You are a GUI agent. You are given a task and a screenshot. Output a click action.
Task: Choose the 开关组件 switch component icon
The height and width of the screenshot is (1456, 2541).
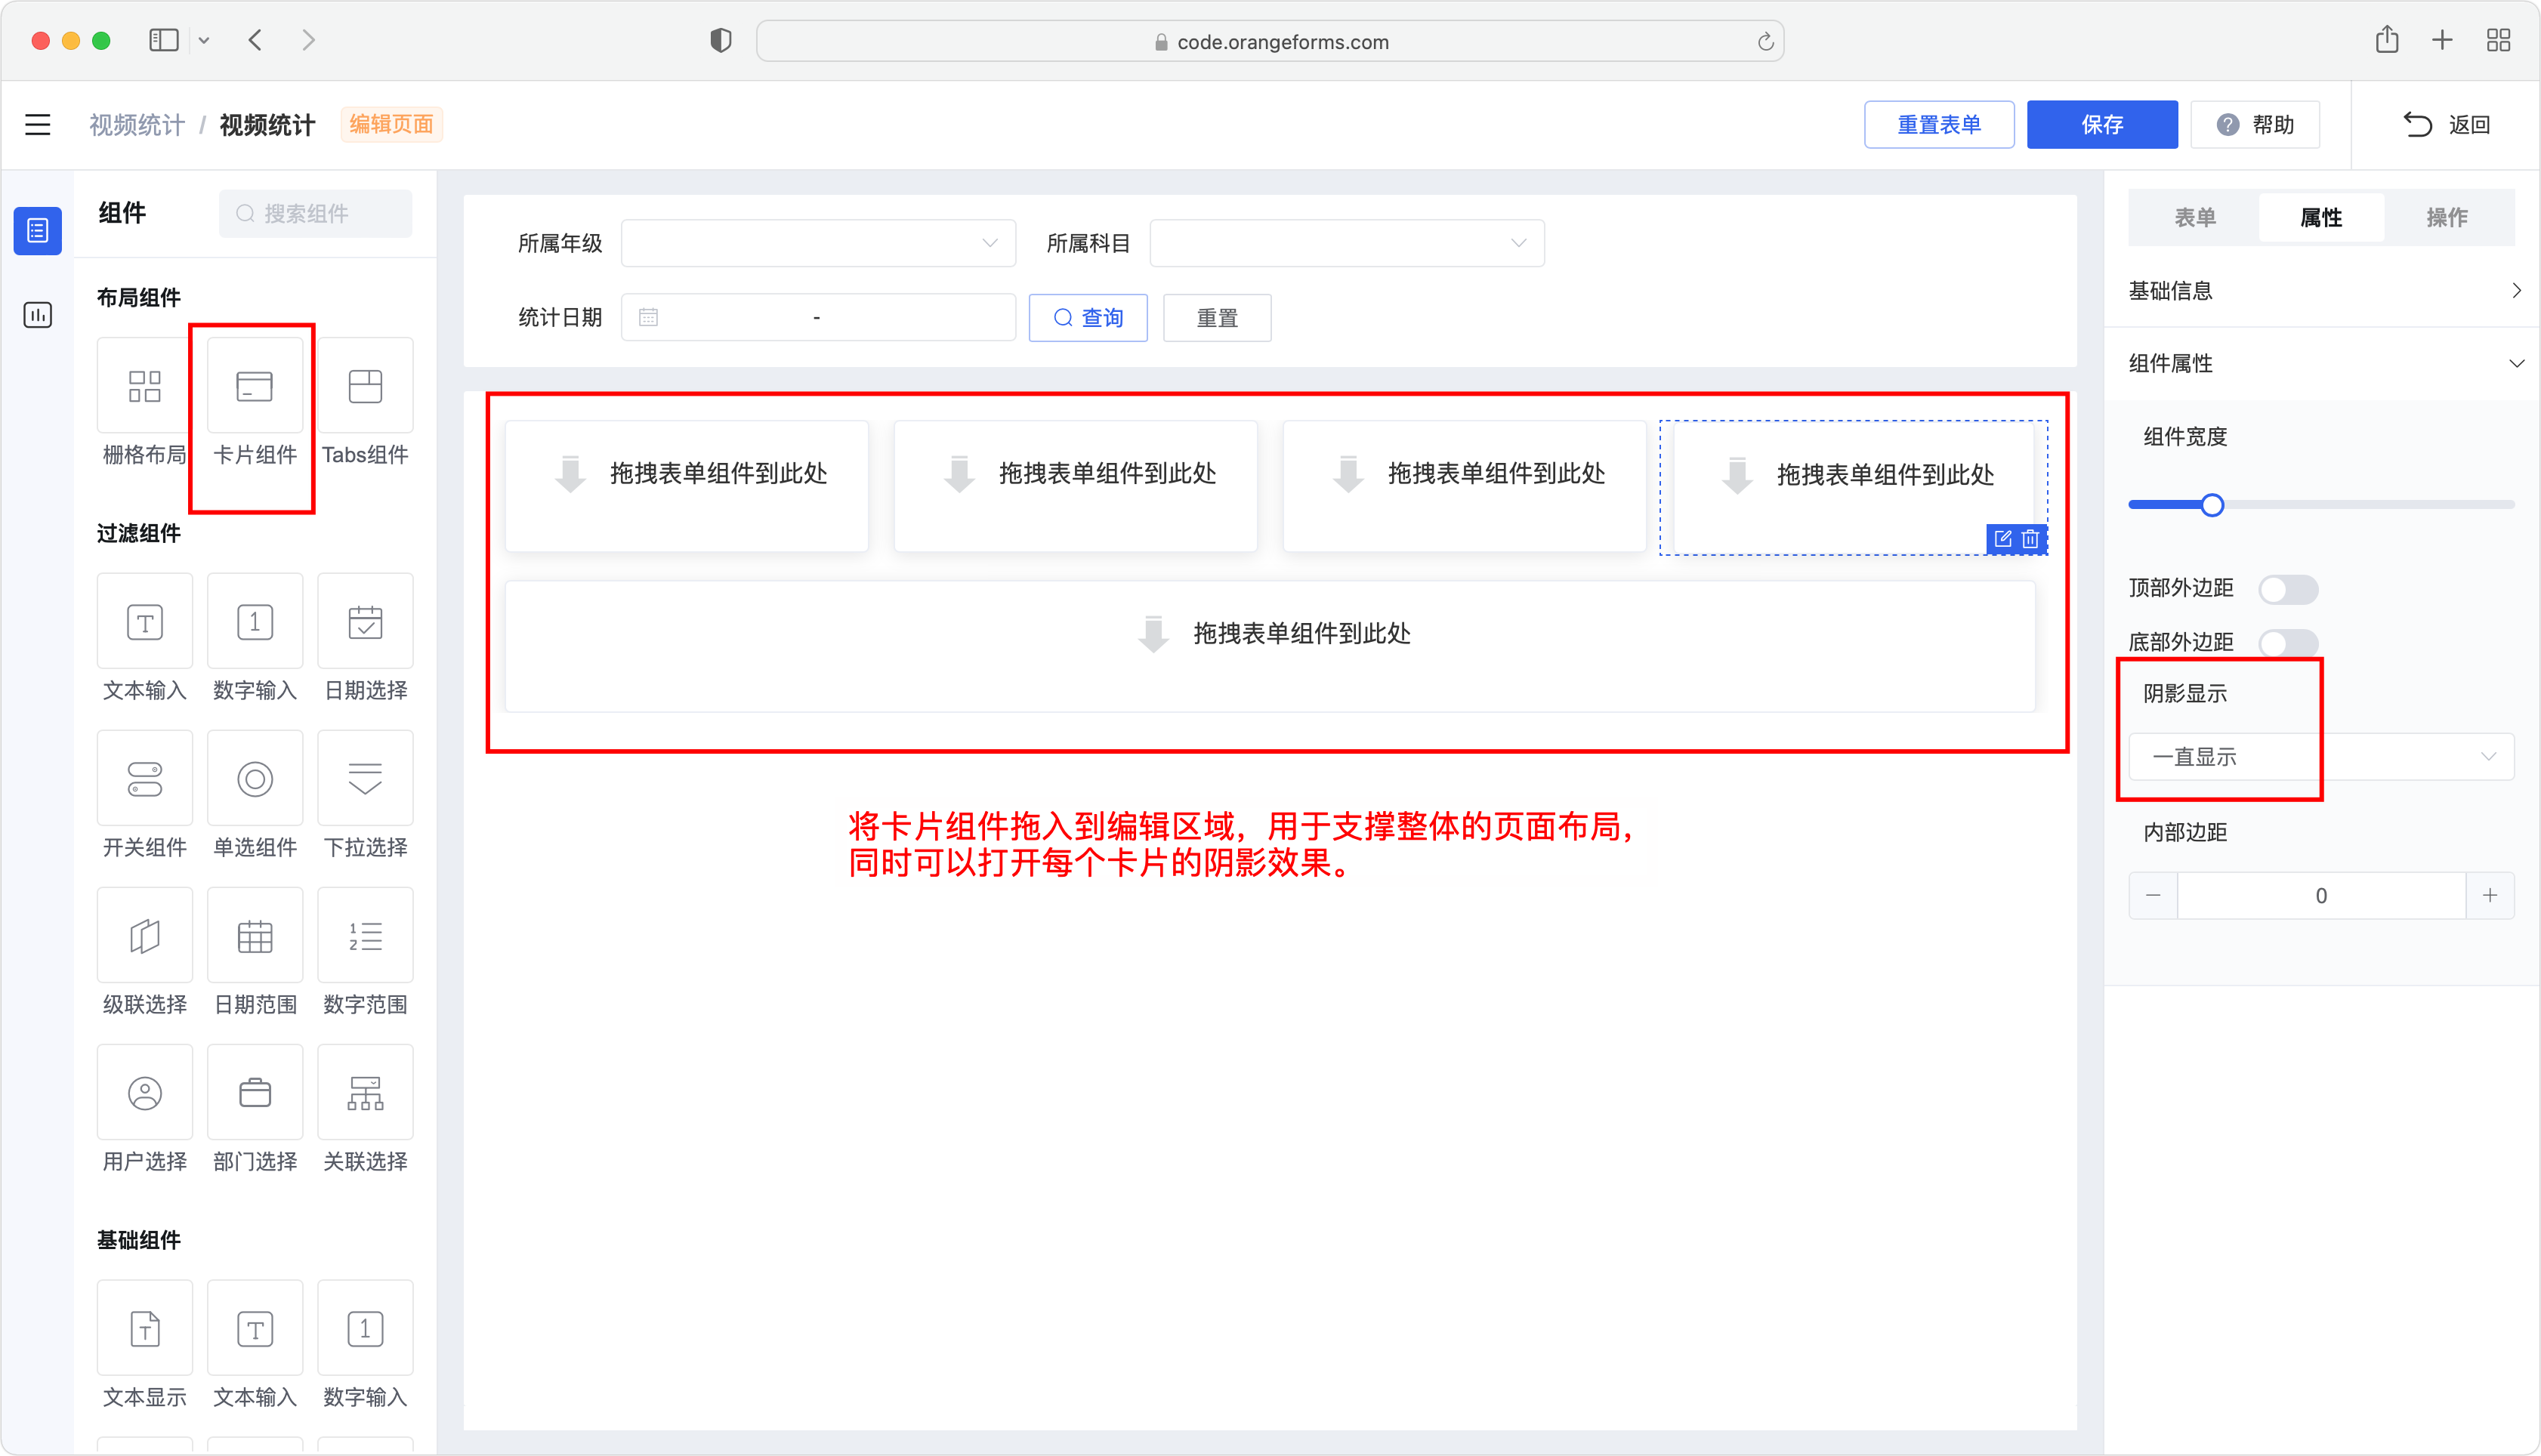pos(144,778)
